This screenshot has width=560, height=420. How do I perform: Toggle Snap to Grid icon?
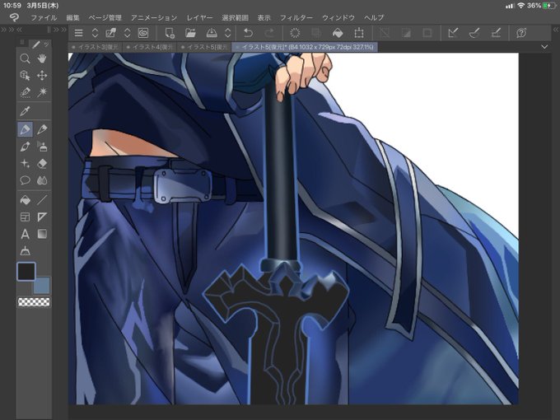click(496, 33)
